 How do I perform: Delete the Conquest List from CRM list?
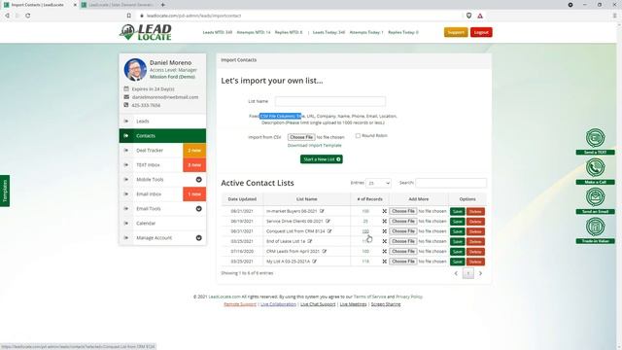coord(475,231)
